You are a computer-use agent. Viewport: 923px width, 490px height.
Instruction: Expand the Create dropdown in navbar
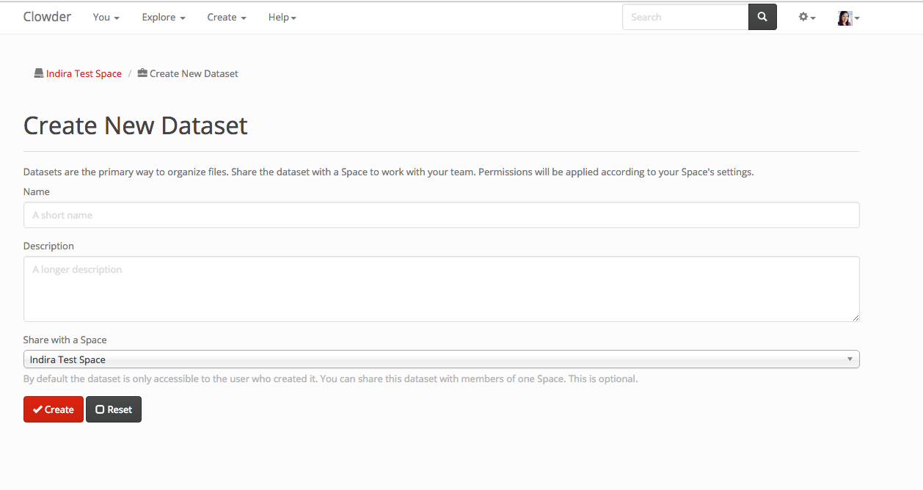[x=226, y=17]
